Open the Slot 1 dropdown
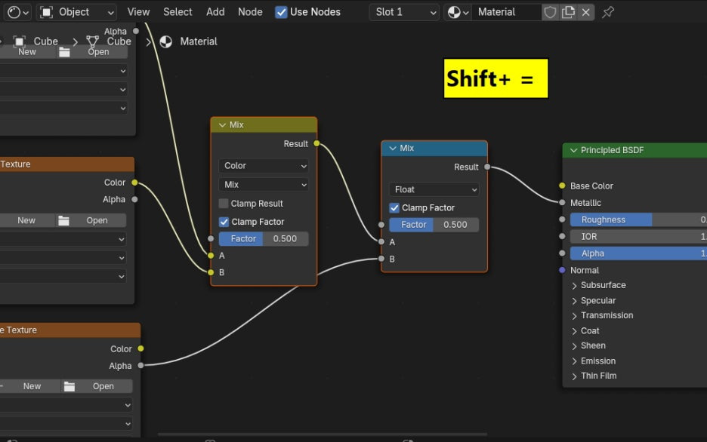This screenshot has width=707, height=442. click(x=404, y=12)
